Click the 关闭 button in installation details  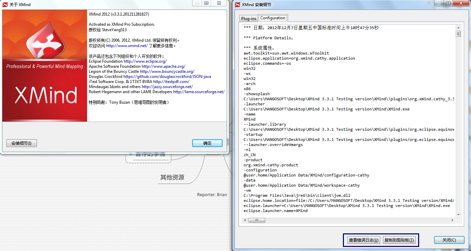coord(449,240)
